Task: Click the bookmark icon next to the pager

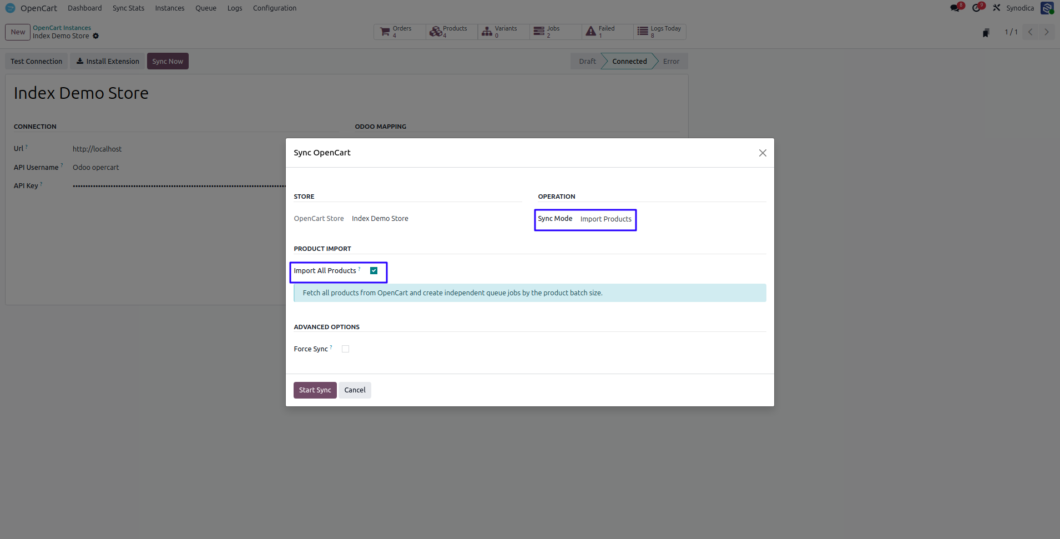Action: 986,33
